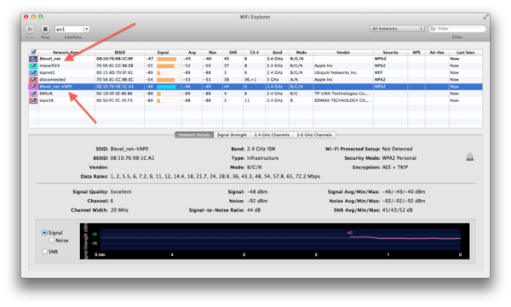Switch to the Signal Strength tab
The image size is (511, 307).
[232, 134]
